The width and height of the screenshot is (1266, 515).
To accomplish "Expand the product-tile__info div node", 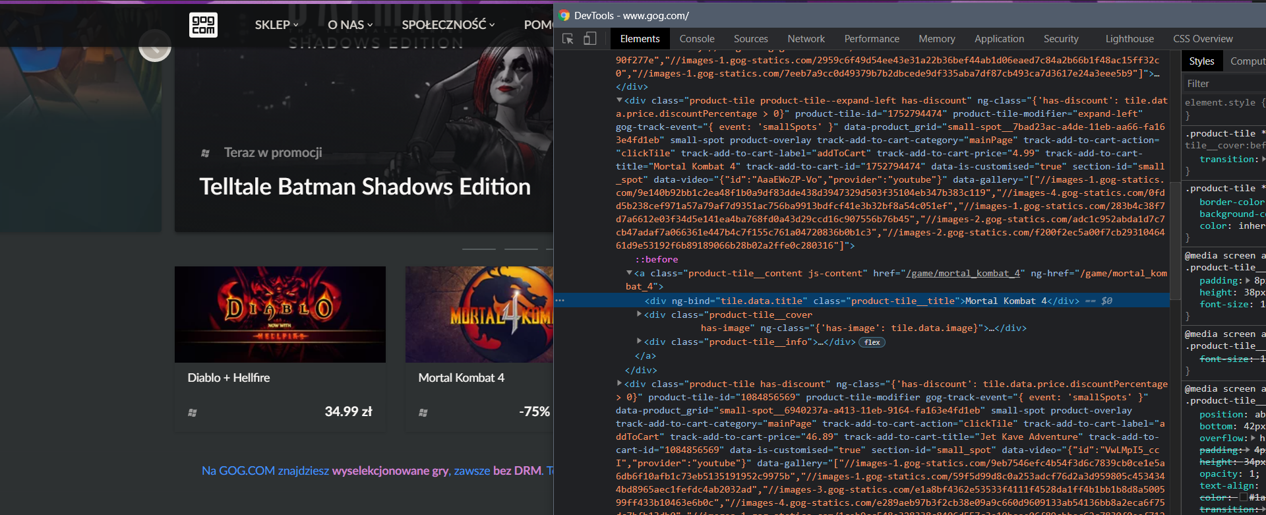I will click(x=639, y=342).
